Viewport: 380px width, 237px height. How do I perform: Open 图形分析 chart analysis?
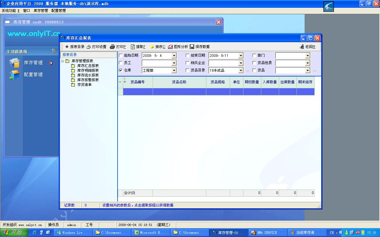[170, 47]
